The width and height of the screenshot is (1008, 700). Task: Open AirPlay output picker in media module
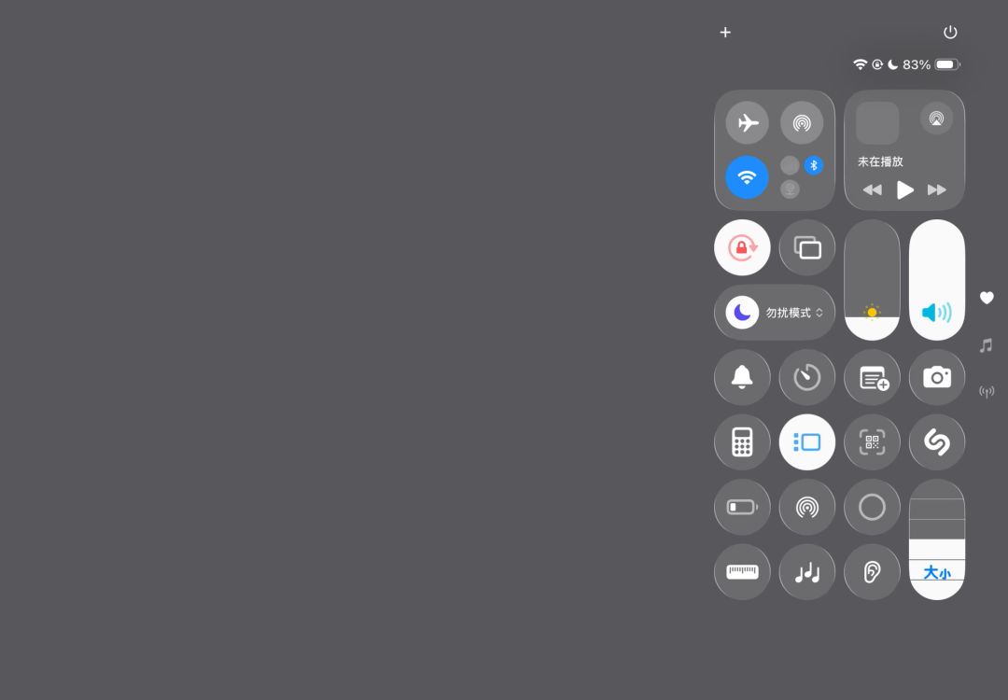[x=937, y=119]
